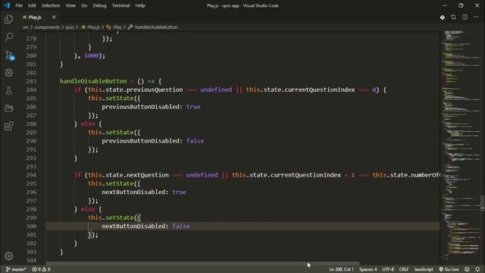Click line number 294 in gutter

31,175
